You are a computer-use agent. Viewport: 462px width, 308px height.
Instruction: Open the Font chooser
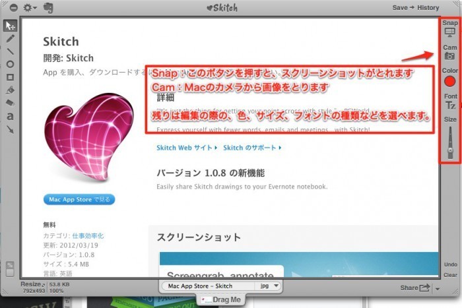point(450,102)
